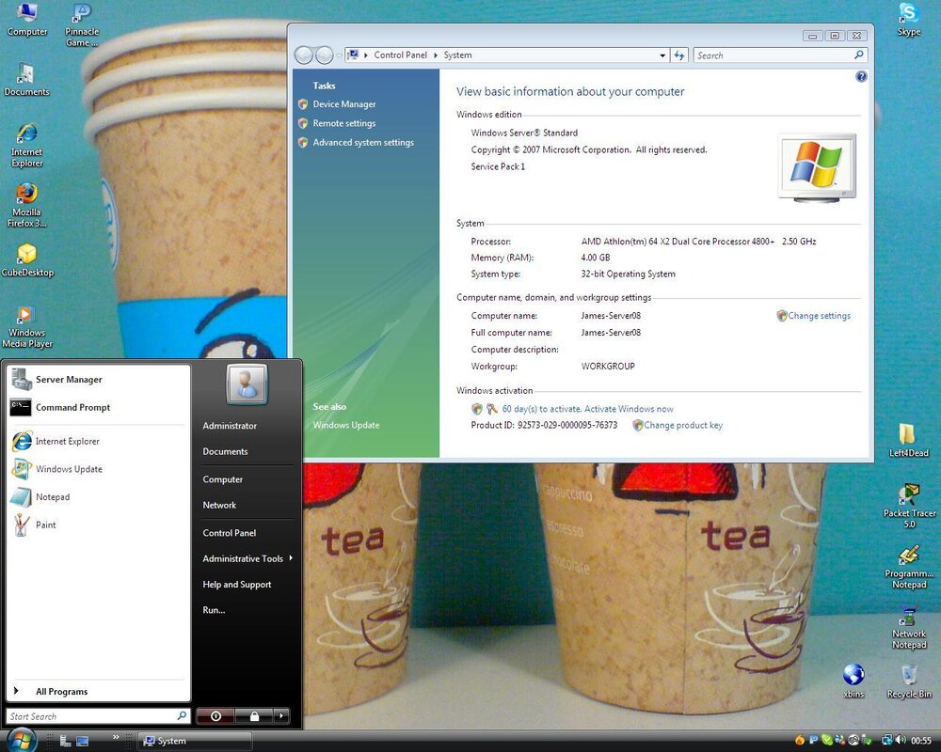
Task: Click the user account picture in Start menu
Action: (247, 384)
